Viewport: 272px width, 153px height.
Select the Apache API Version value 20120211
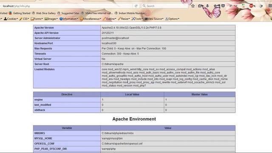pos(108,33)
